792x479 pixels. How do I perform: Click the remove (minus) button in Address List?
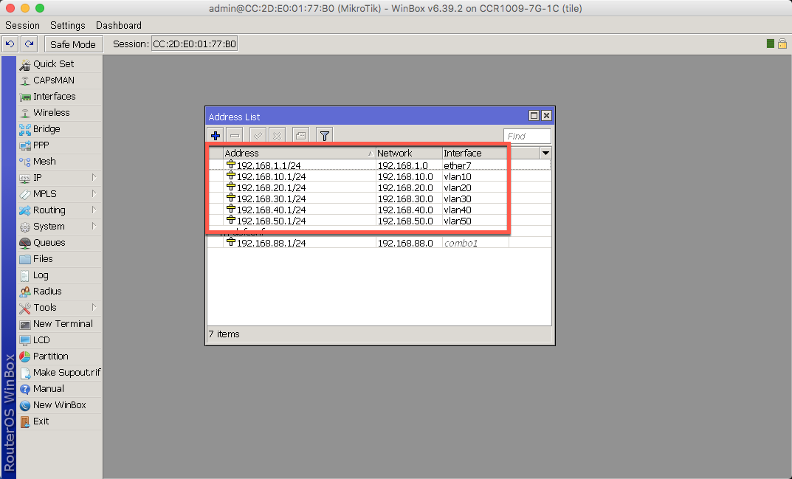click(x=235, y=135)
